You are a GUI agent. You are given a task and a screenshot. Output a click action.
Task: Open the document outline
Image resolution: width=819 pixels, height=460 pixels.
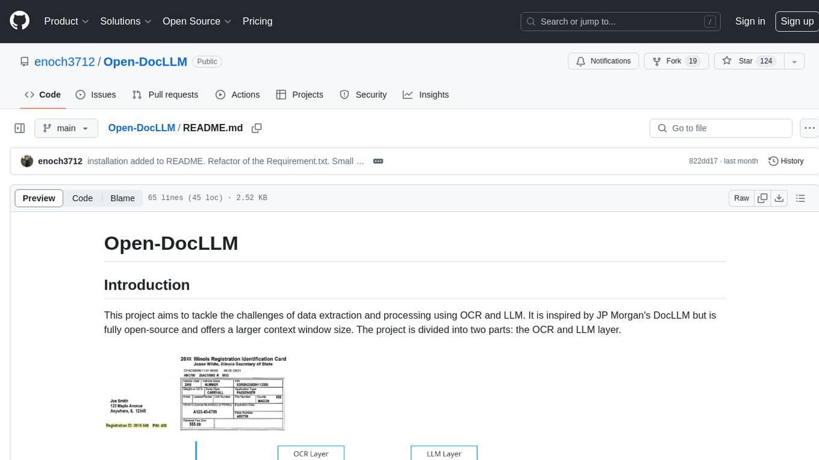800,198
